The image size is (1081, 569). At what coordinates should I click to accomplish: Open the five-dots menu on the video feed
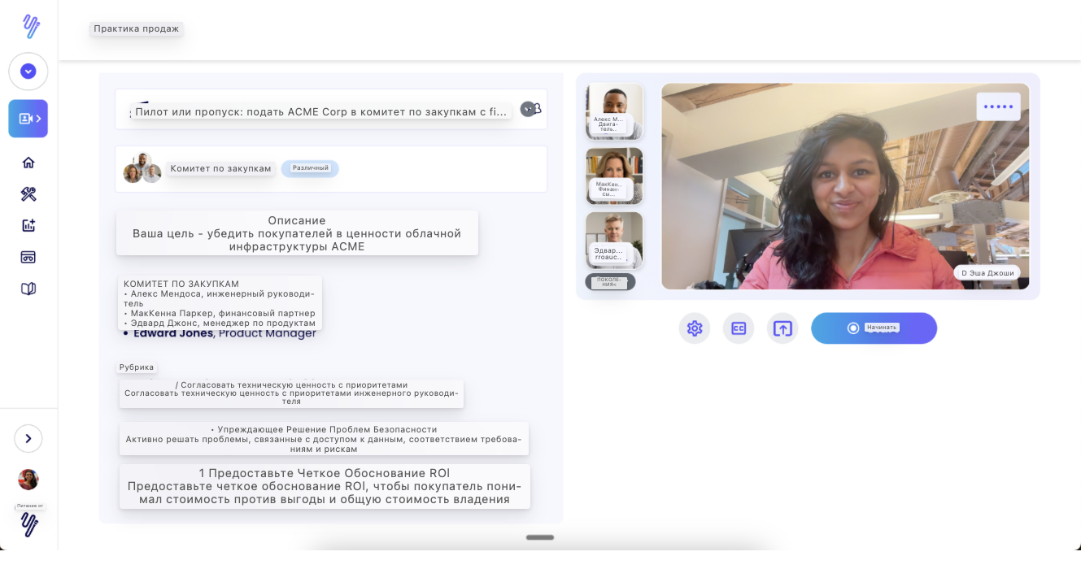click(x=998, y=106)
